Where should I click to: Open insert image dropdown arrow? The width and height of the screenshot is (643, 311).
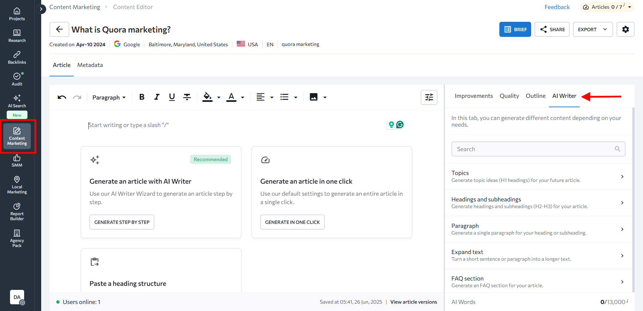click(325, 98)
